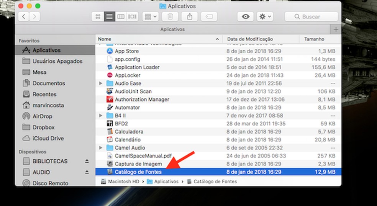Click the Automator app icon
Image resolution: width=377 pixels, height=206 pixels.
(x=110, y=108)
